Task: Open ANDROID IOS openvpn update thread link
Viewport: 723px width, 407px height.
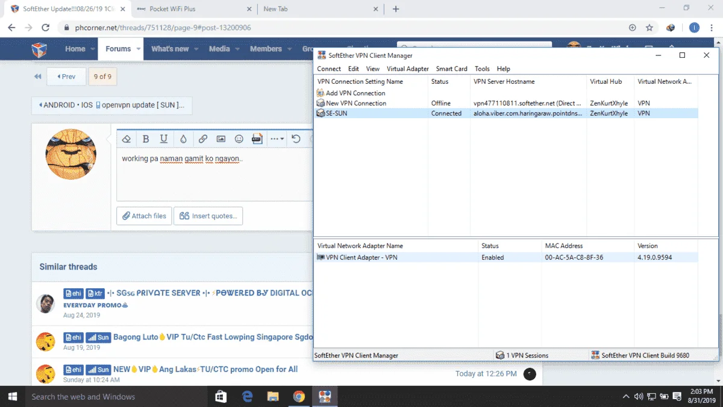Action: coord(112,105)
